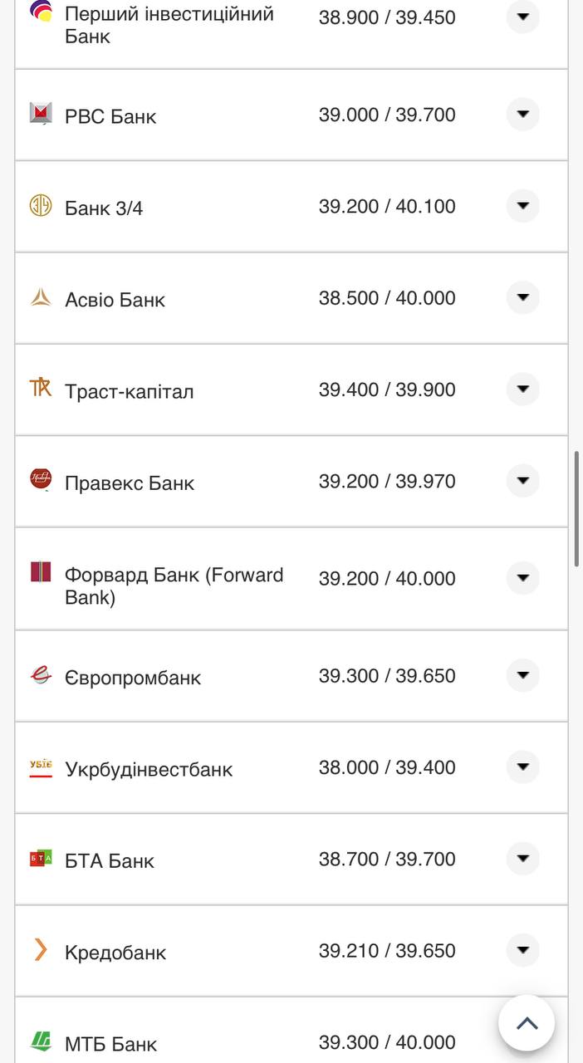The image size is (583, 1063).
Task: Expand the Банк 3/4 rates dropdown
Action: click(x=522, y=206)
